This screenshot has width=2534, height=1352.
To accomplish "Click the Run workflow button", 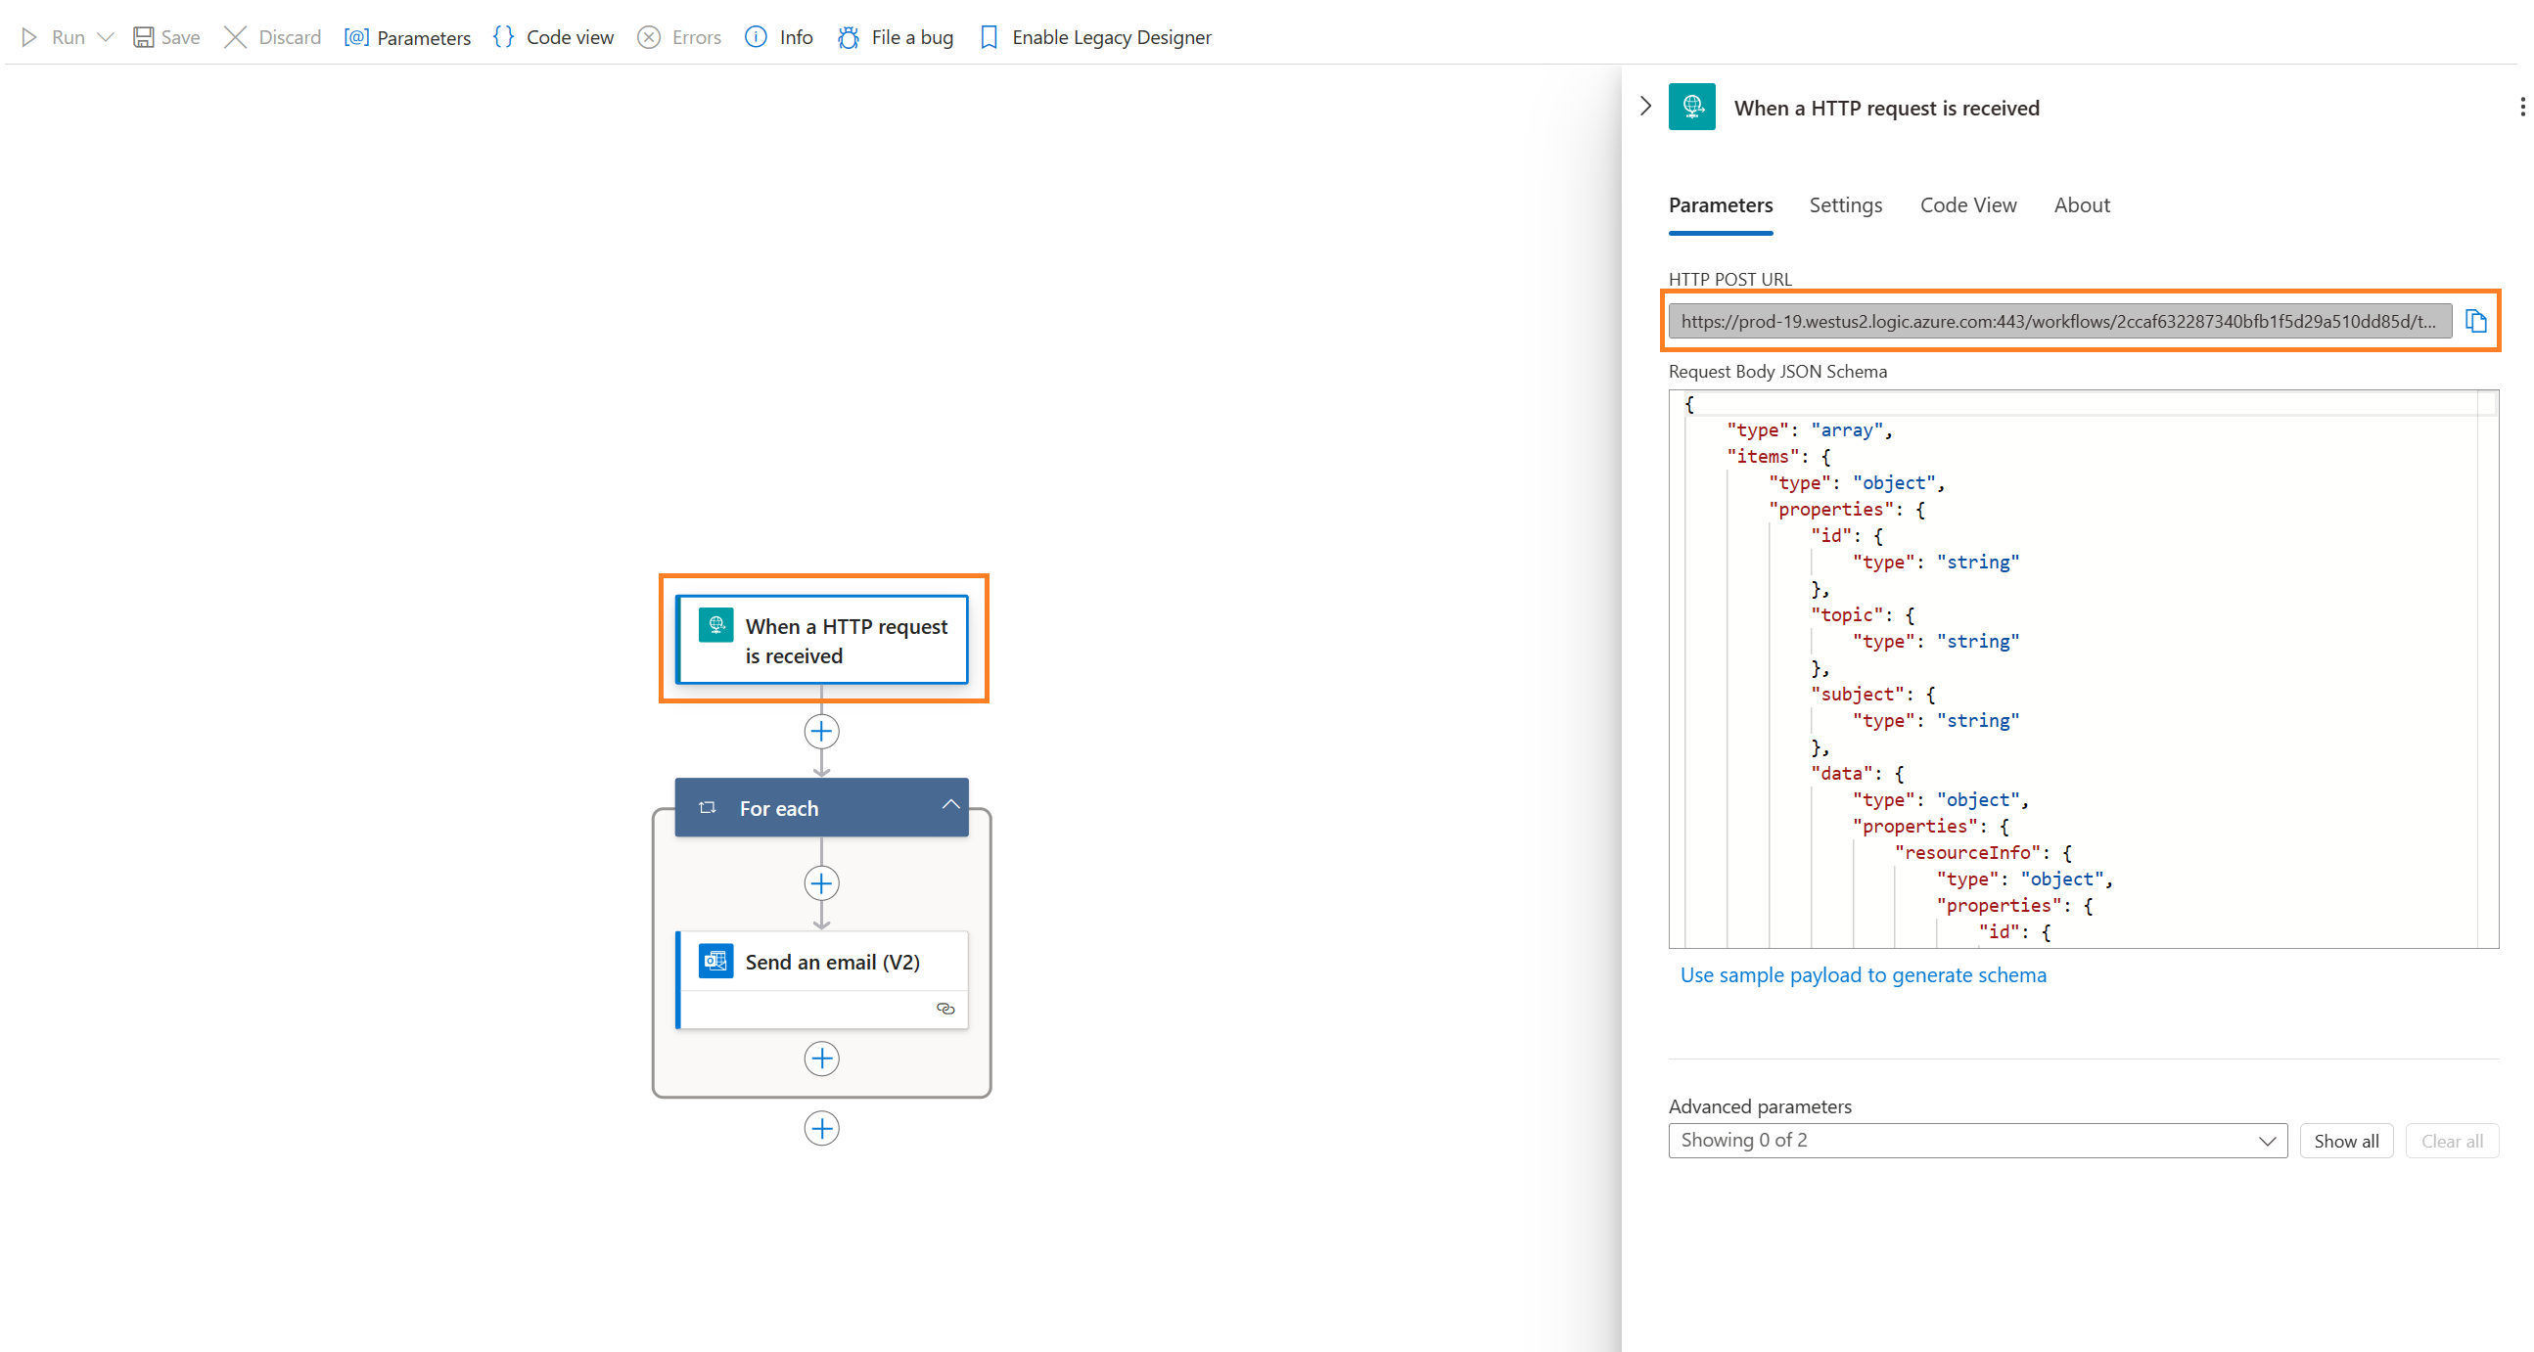I will click(x=62, y=37).
